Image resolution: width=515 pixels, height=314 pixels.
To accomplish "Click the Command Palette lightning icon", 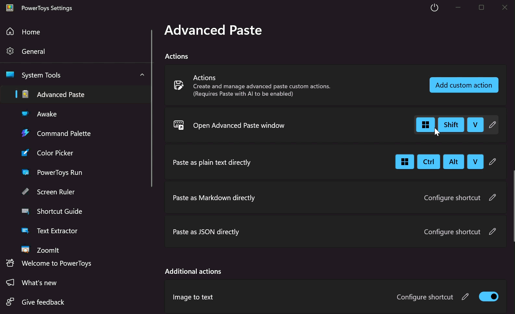I will pyautogui.click(x=25, y=133).
